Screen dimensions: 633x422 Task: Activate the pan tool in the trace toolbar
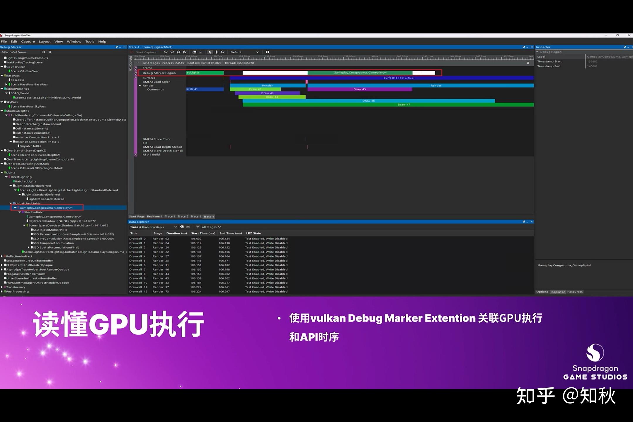point(216,52)
